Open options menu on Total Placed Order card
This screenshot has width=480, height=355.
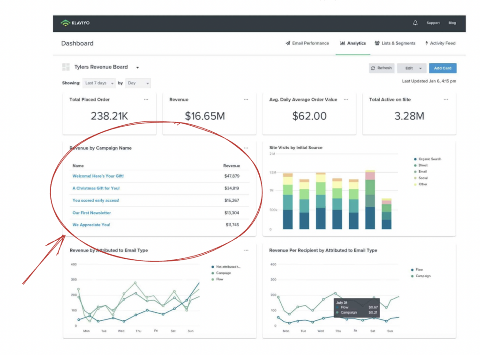(x=146, y=99)
